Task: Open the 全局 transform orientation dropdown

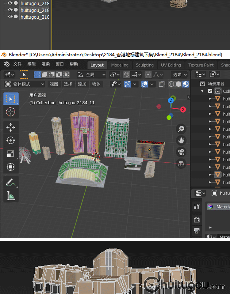Action: coord(91,74)
